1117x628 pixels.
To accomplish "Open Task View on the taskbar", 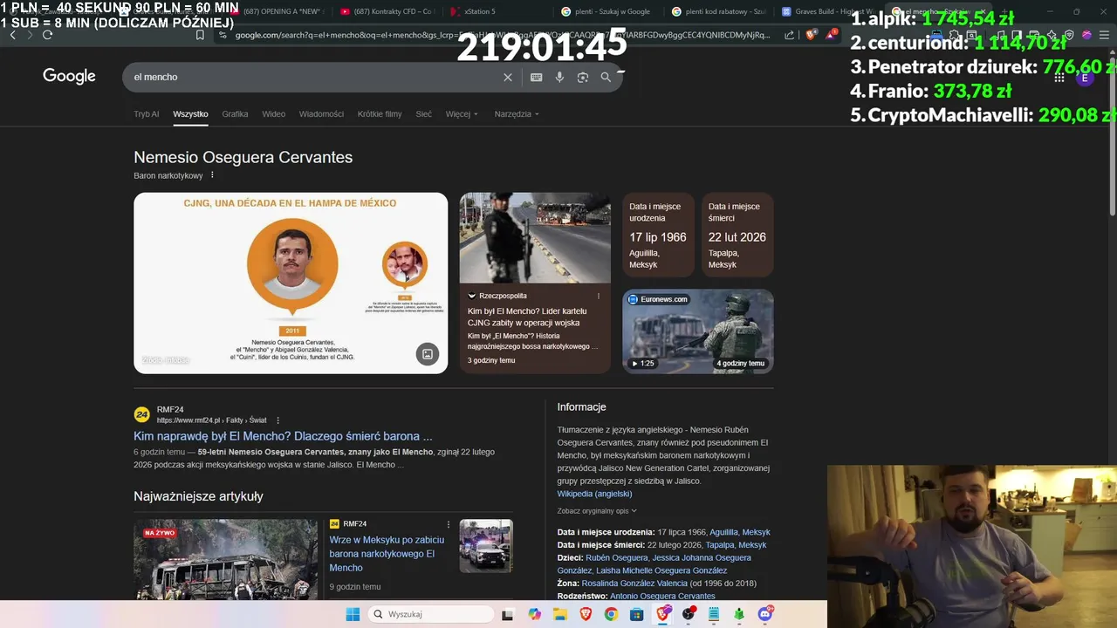I will point(508,614).
